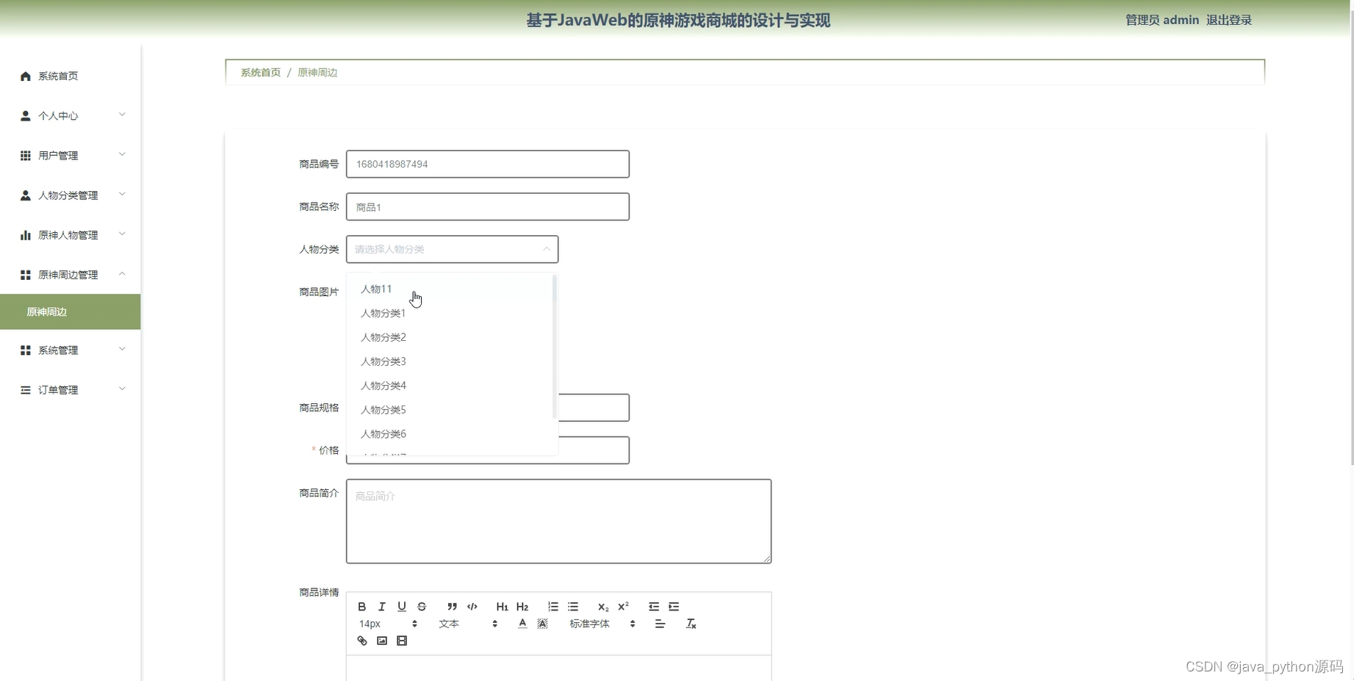Toggle strikethrough formatting in the editor toolbar
This screenshot has height=681, width=1354.
tap(422, 607)
